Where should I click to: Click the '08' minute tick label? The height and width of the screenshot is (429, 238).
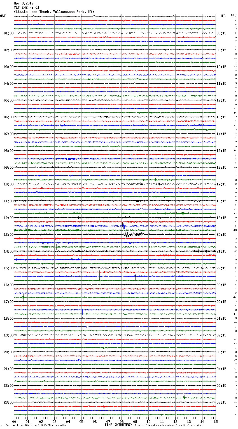[122, 421]
